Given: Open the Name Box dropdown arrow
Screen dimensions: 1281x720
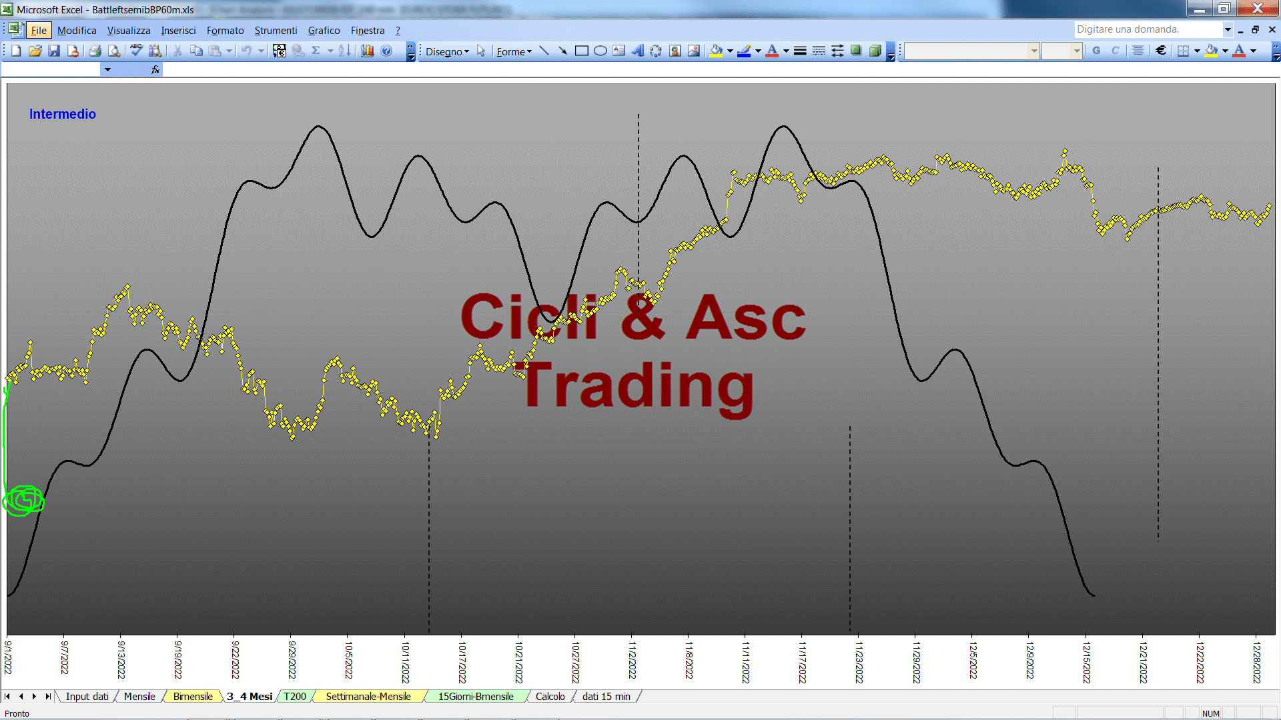Looking at the screenshot, I should coord(107,69).
